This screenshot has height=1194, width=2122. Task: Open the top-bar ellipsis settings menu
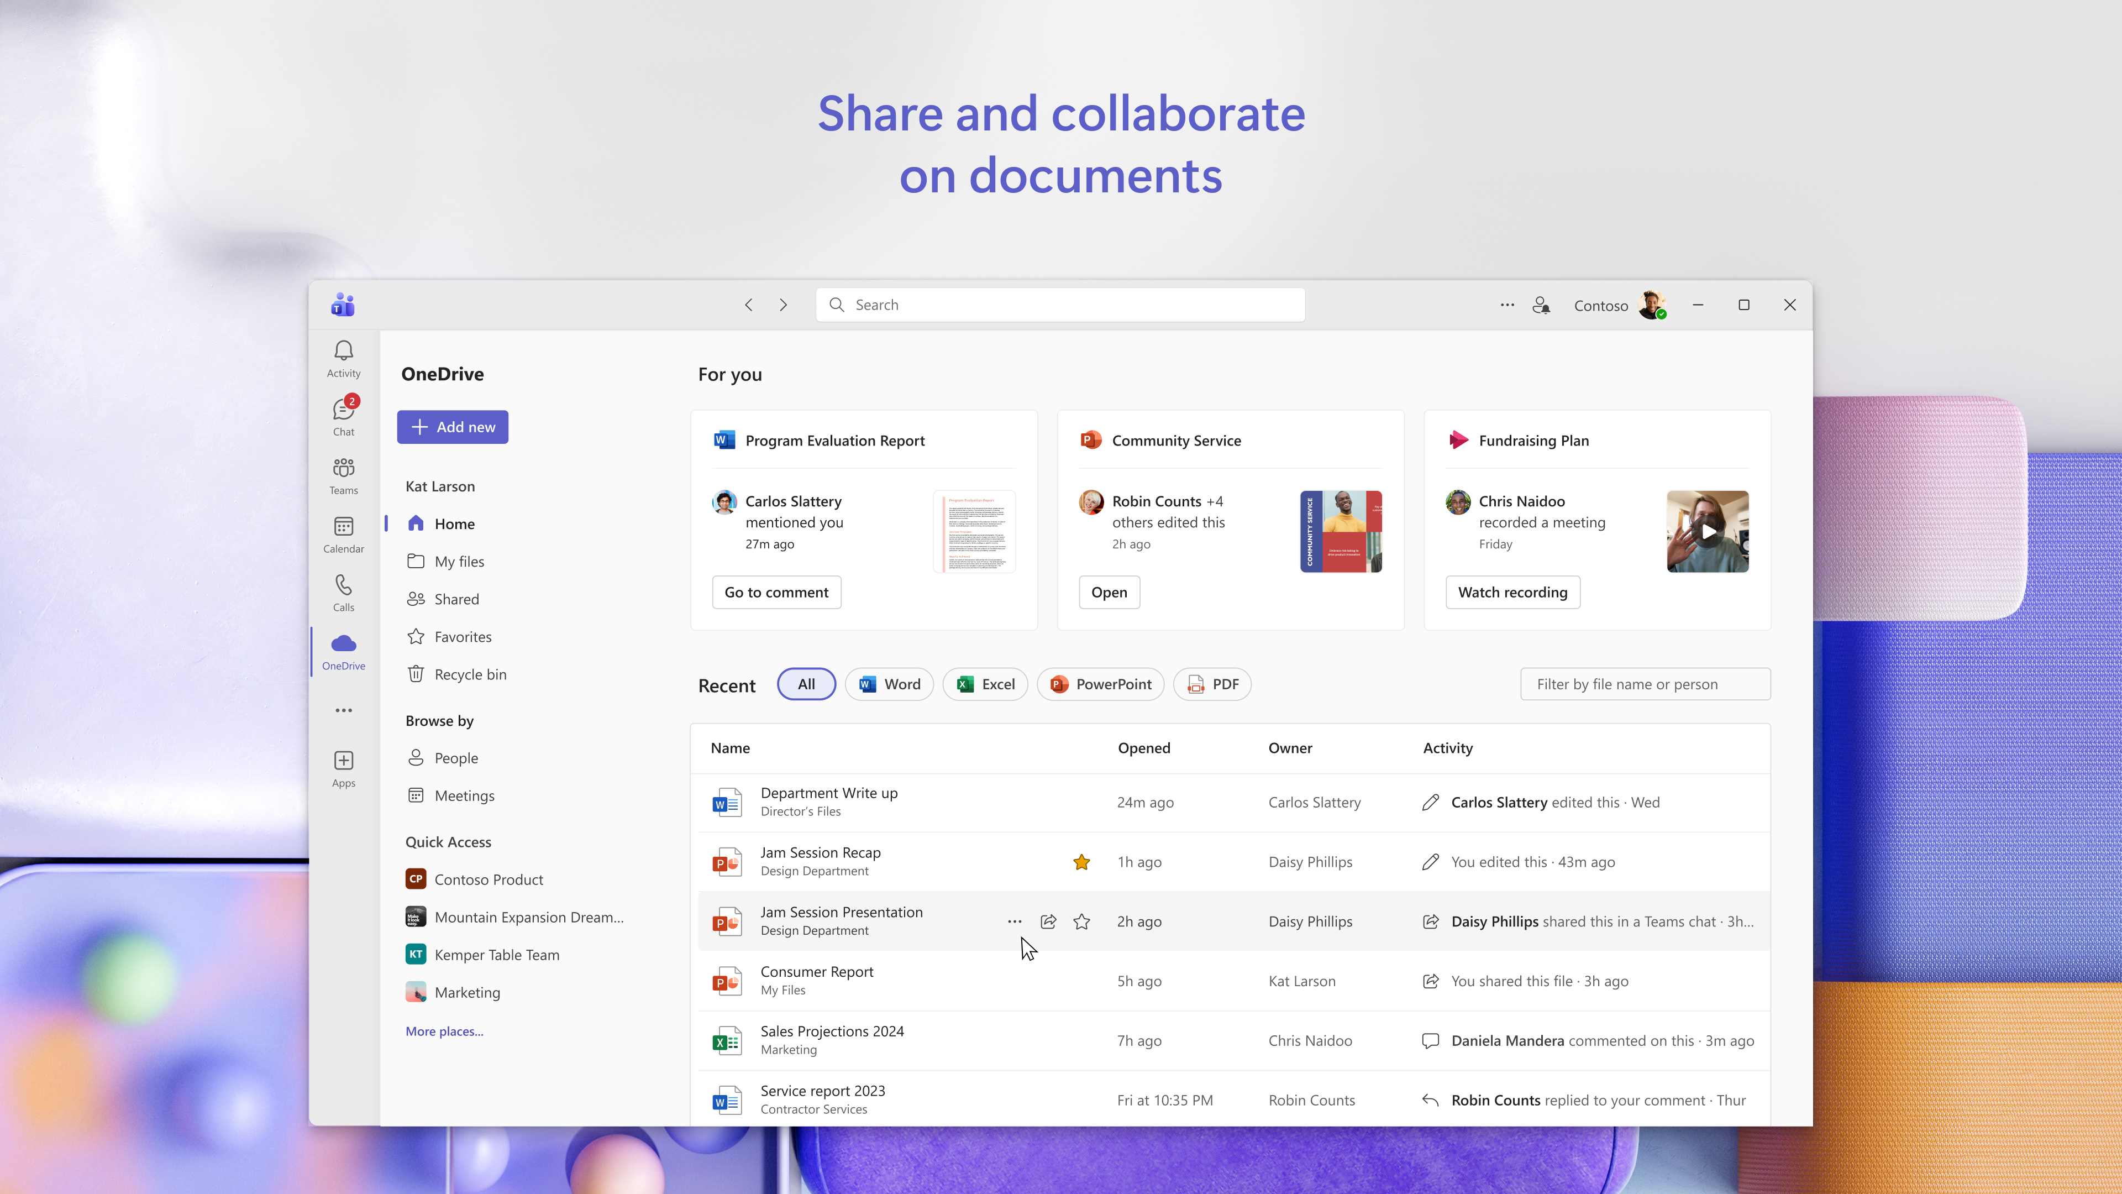[1506, 305]
